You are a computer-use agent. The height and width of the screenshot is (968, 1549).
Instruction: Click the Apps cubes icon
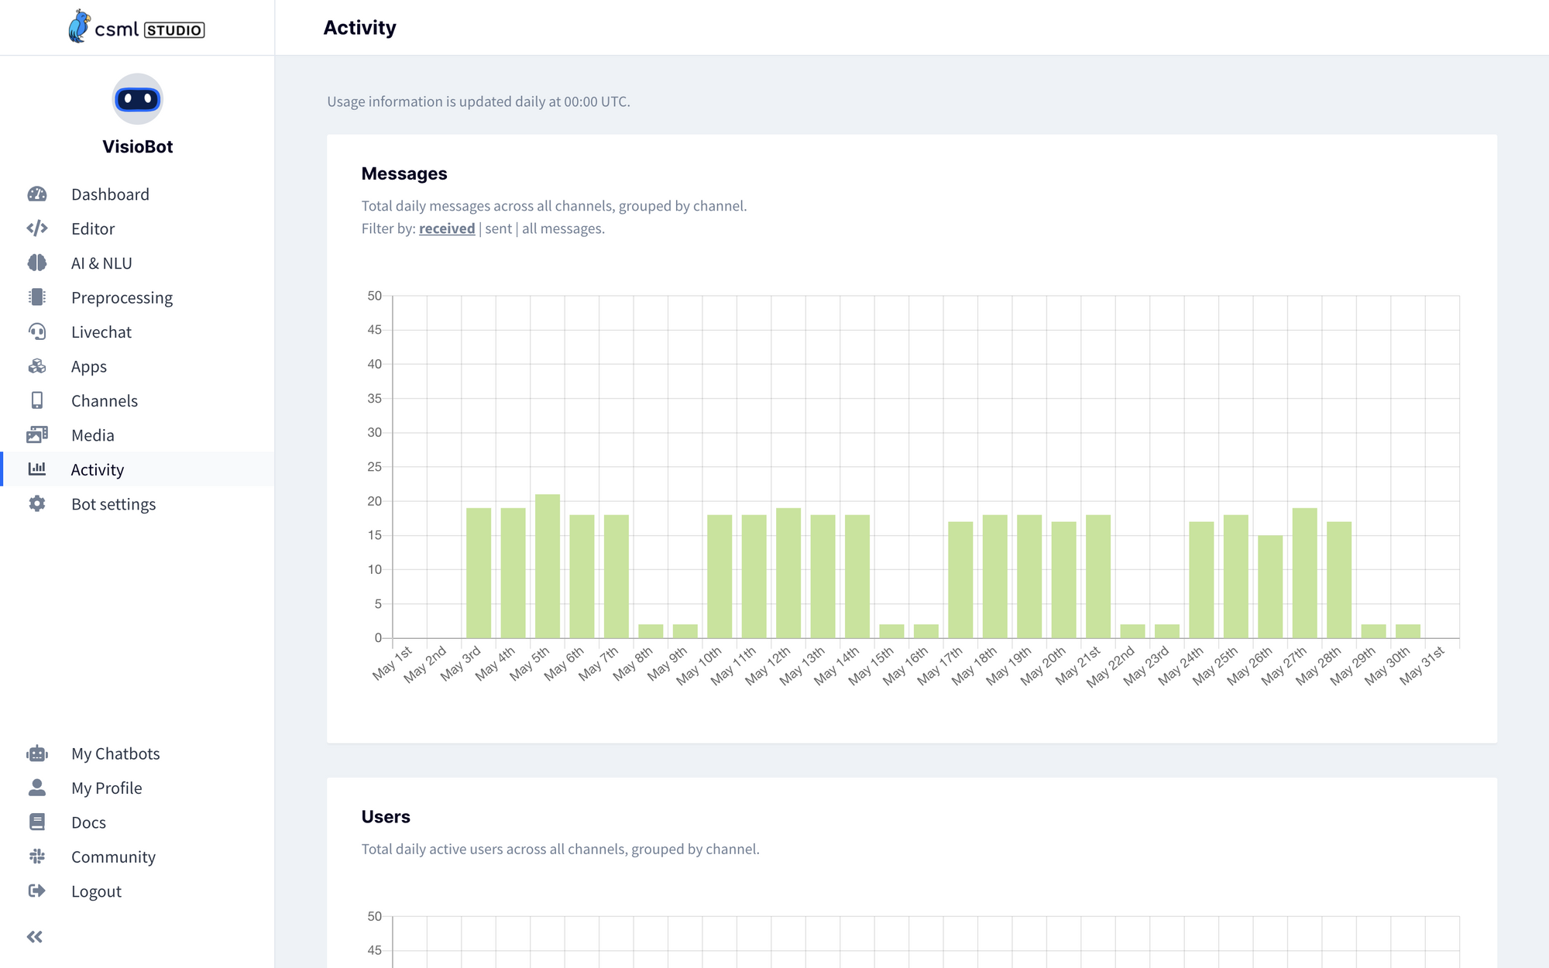37,366
